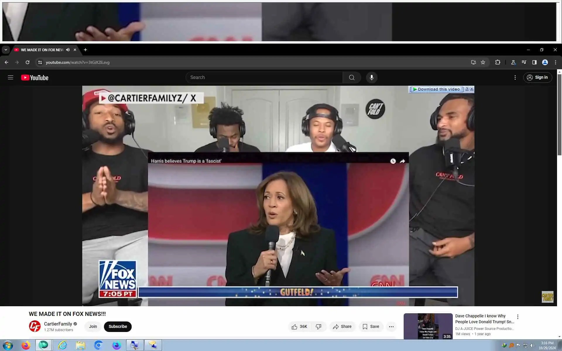
Task: Open the browser extensions puzzle icon
Action: 498,62
